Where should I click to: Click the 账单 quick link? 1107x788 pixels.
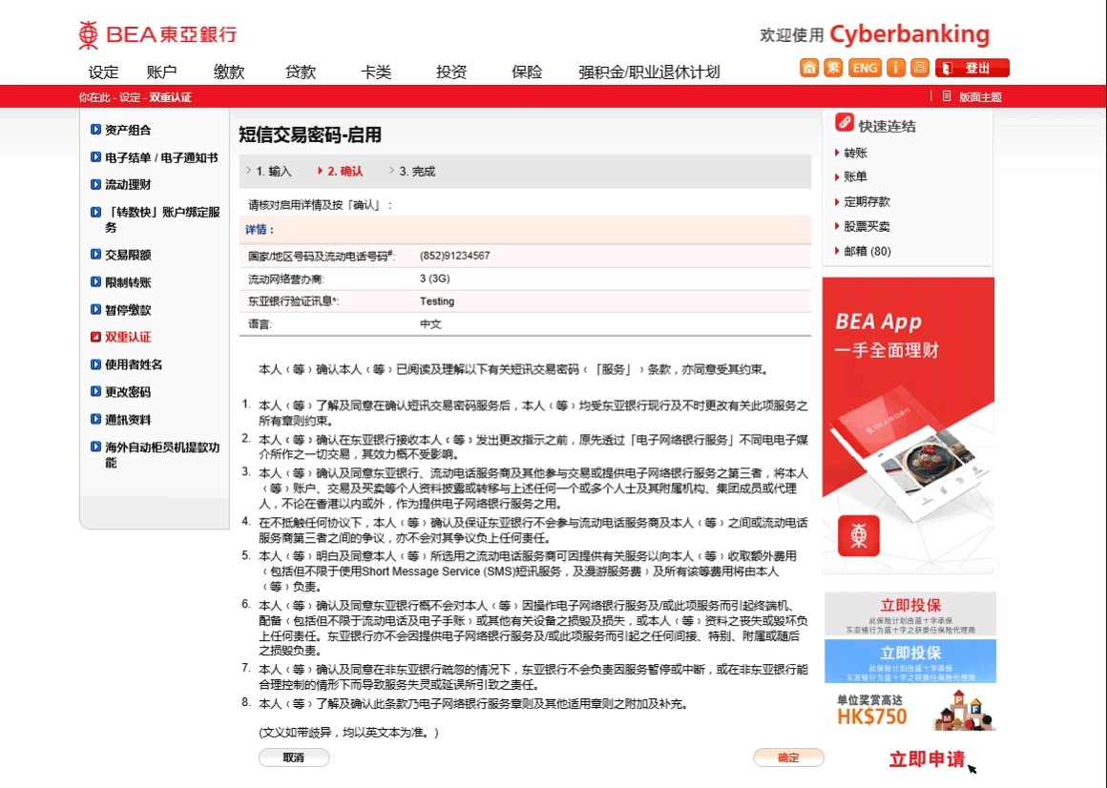(855, 177)
